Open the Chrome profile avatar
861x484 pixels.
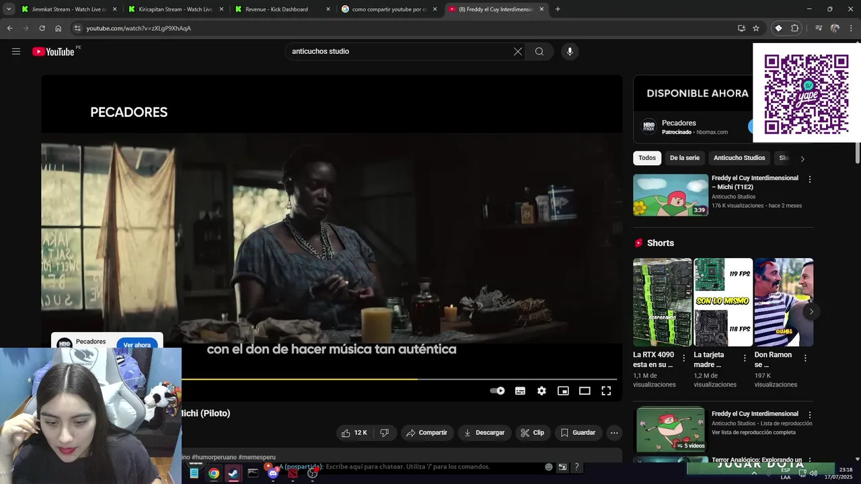(835, 28)
